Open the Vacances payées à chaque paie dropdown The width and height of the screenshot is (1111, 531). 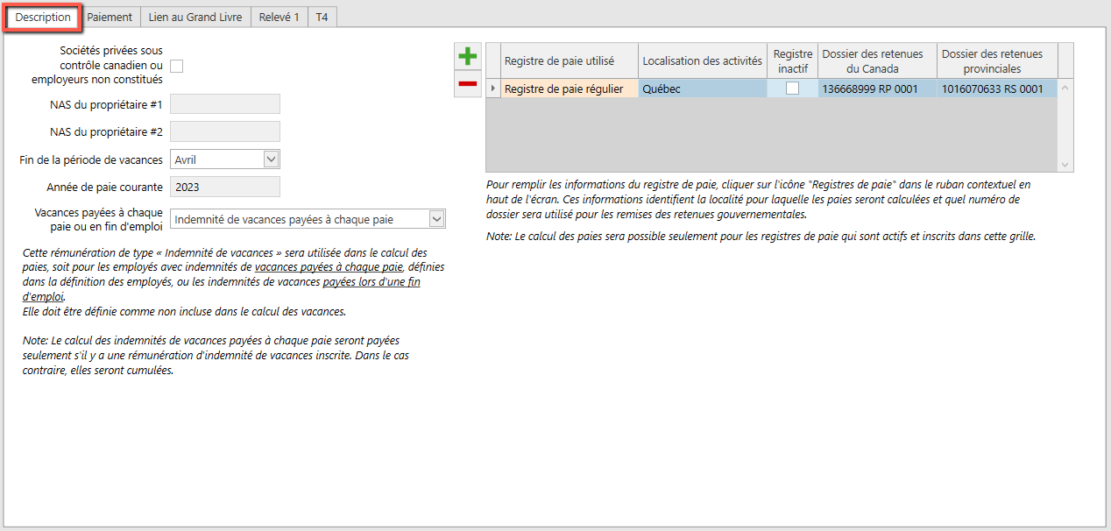click(x=436, y=219)
